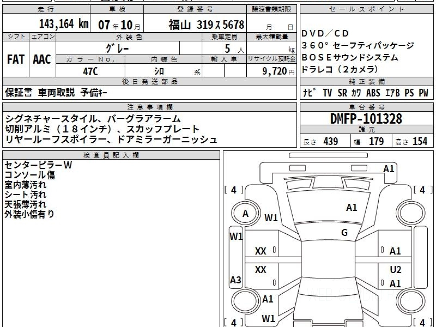Select the wheel circle marked A
Viewport: 436px width, 327px height.
click(246, 214)
